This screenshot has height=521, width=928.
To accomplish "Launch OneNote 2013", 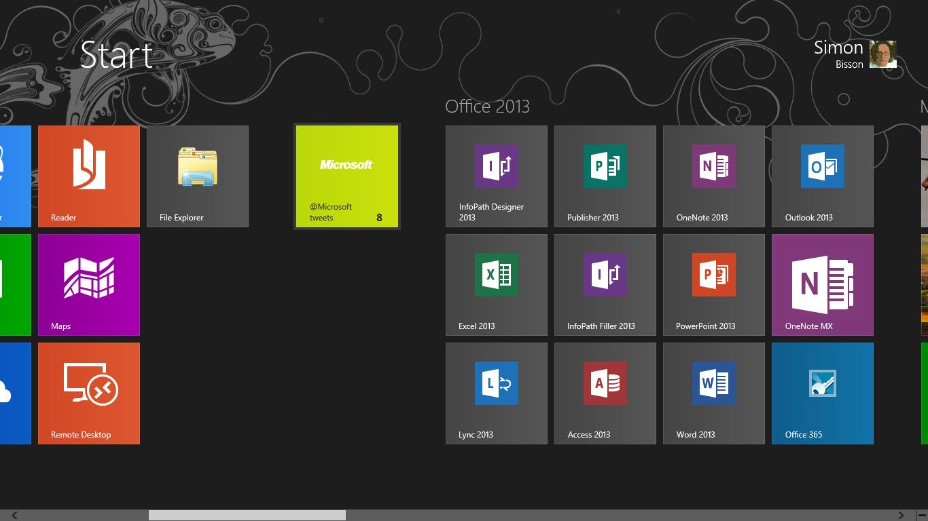I will 713,176.
